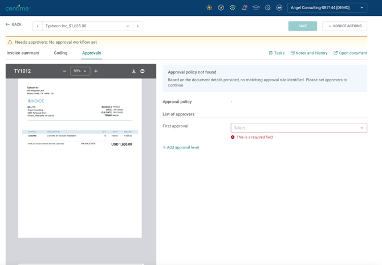Open Tasks panel

click(x=277, y=53)
